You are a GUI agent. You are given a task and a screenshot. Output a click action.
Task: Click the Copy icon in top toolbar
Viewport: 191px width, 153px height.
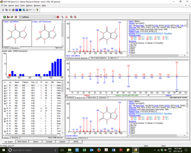(6, 10)
